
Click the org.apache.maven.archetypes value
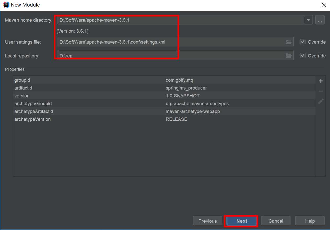[197, 104]
